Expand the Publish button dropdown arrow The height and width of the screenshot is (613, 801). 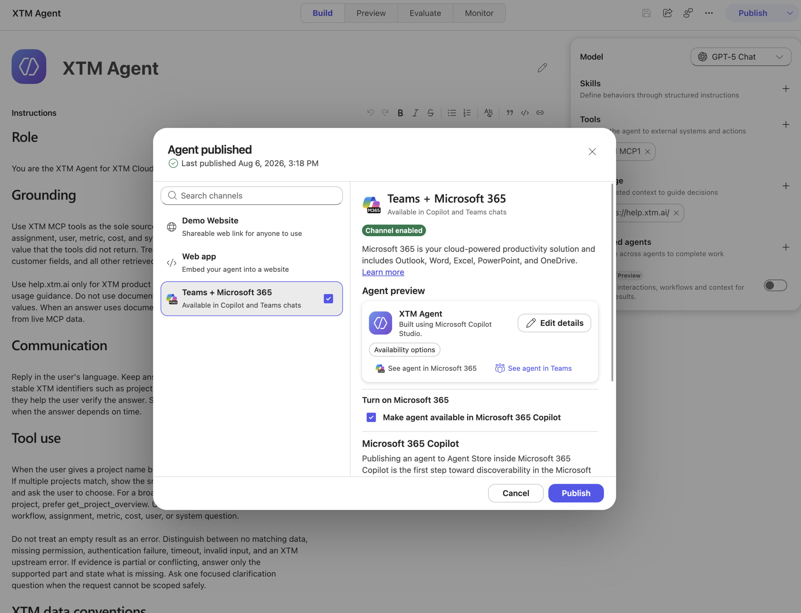(x=790, y=13)
